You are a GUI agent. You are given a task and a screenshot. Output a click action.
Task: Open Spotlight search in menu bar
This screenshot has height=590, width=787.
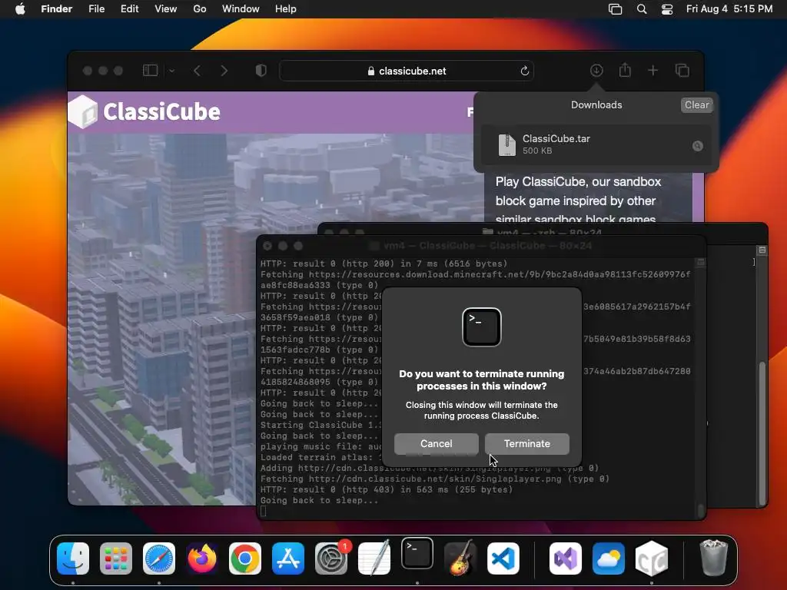tap(642, 9)
